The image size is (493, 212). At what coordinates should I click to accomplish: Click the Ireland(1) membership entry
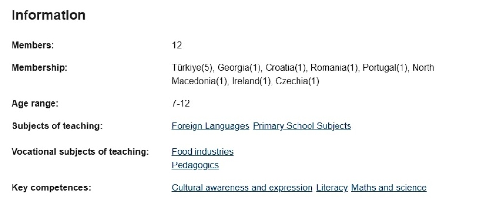[251, 81]
